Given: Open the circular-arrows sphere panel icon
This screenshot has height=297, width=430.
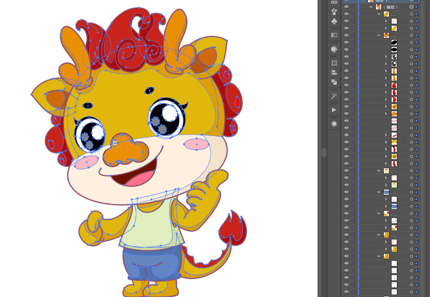Looking at the screenshot, I should coord(334,49).
